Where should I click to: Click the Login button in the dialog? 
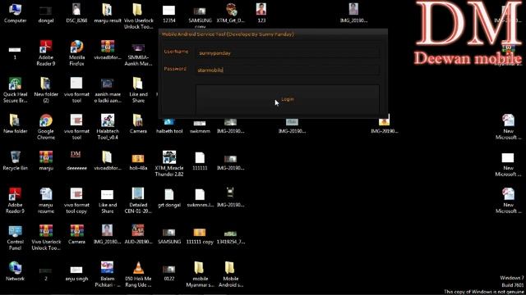point(288,99)
